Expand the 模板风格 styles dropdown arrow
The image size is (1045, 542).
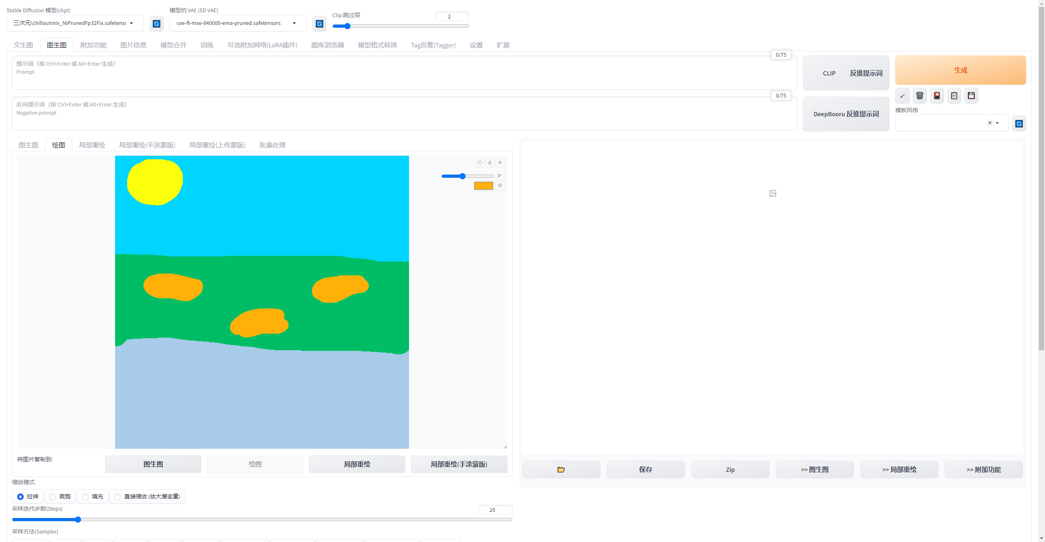pyautogui.click(x=997, y=123)
